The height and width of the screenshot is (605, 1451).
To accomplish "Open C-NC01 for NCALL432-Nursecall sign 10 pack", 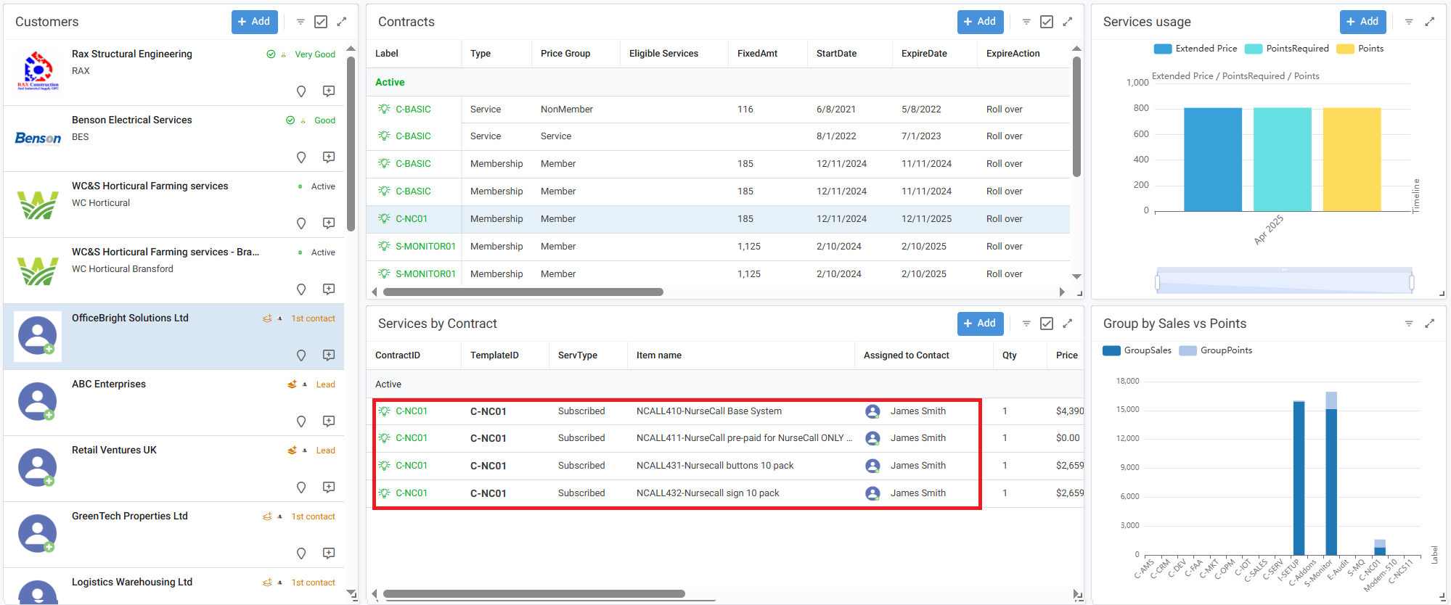I will (412, 493).
